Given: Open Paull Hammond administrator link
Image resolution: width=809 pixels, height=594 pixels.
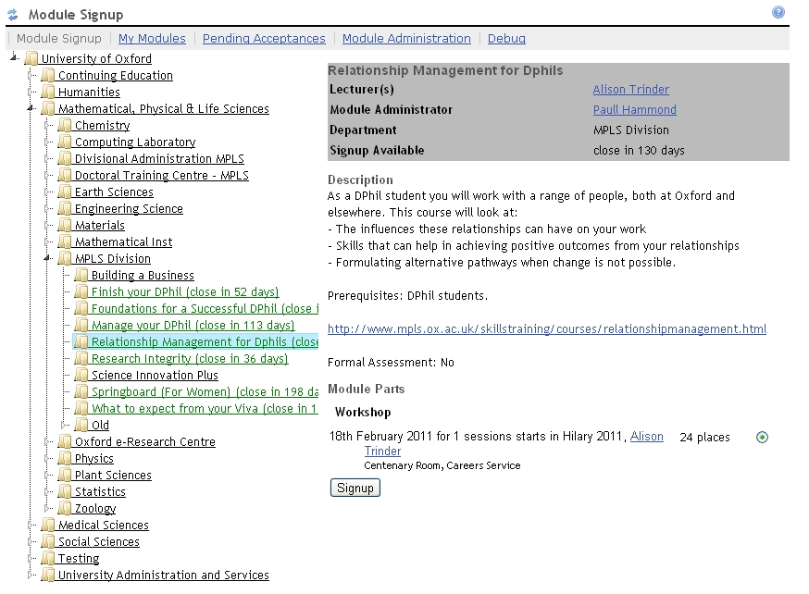Looking at the screenshot, I should 634,110.
